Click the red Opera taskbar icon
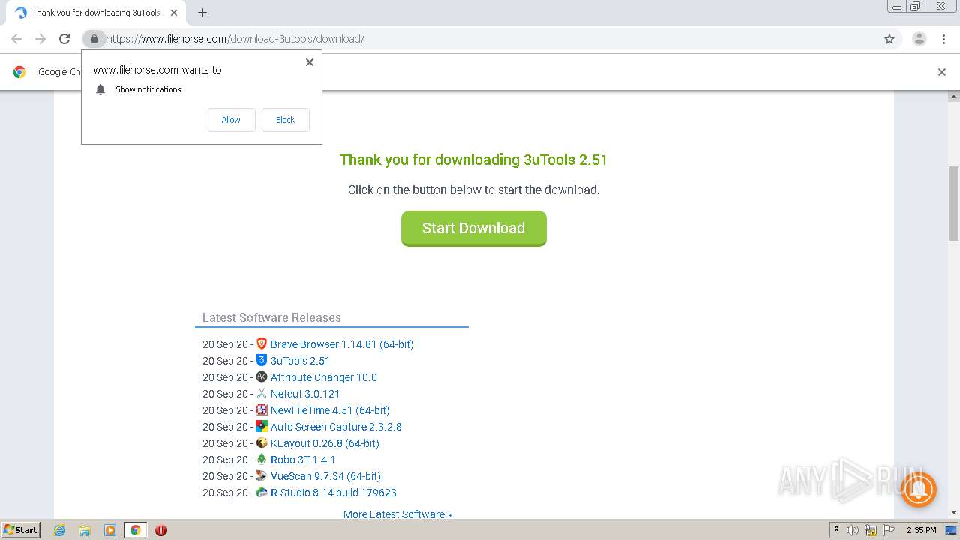This screenshot has height=540, width=960. click(160, 530)
